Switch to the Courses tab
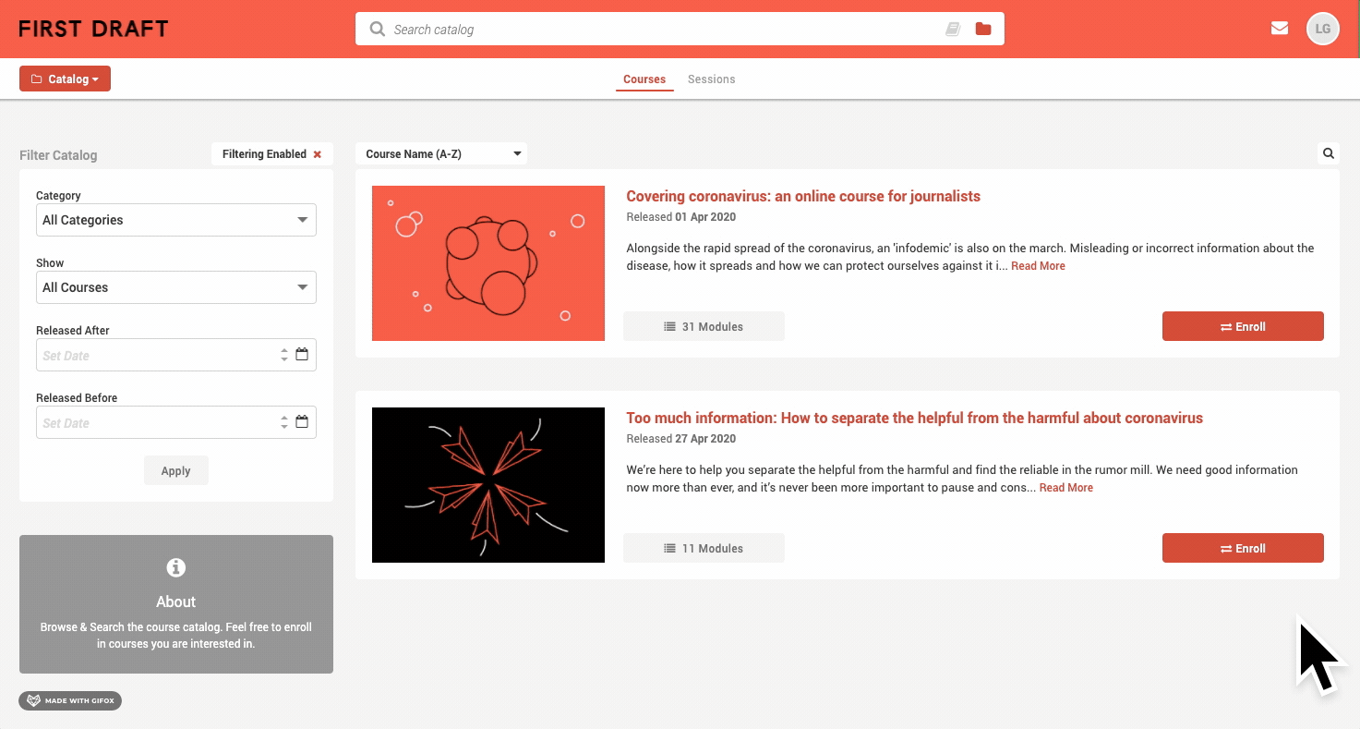Viewport: 1360px width, 729px height. click(x=644, y=79)
